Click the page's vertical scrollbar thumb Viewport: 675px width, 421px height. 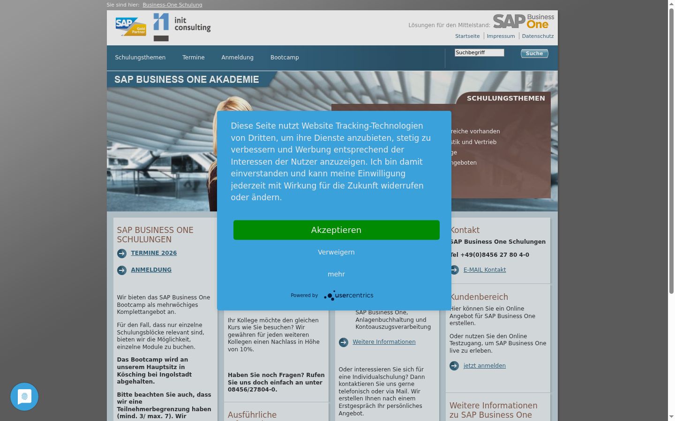[x=671, y=151]
